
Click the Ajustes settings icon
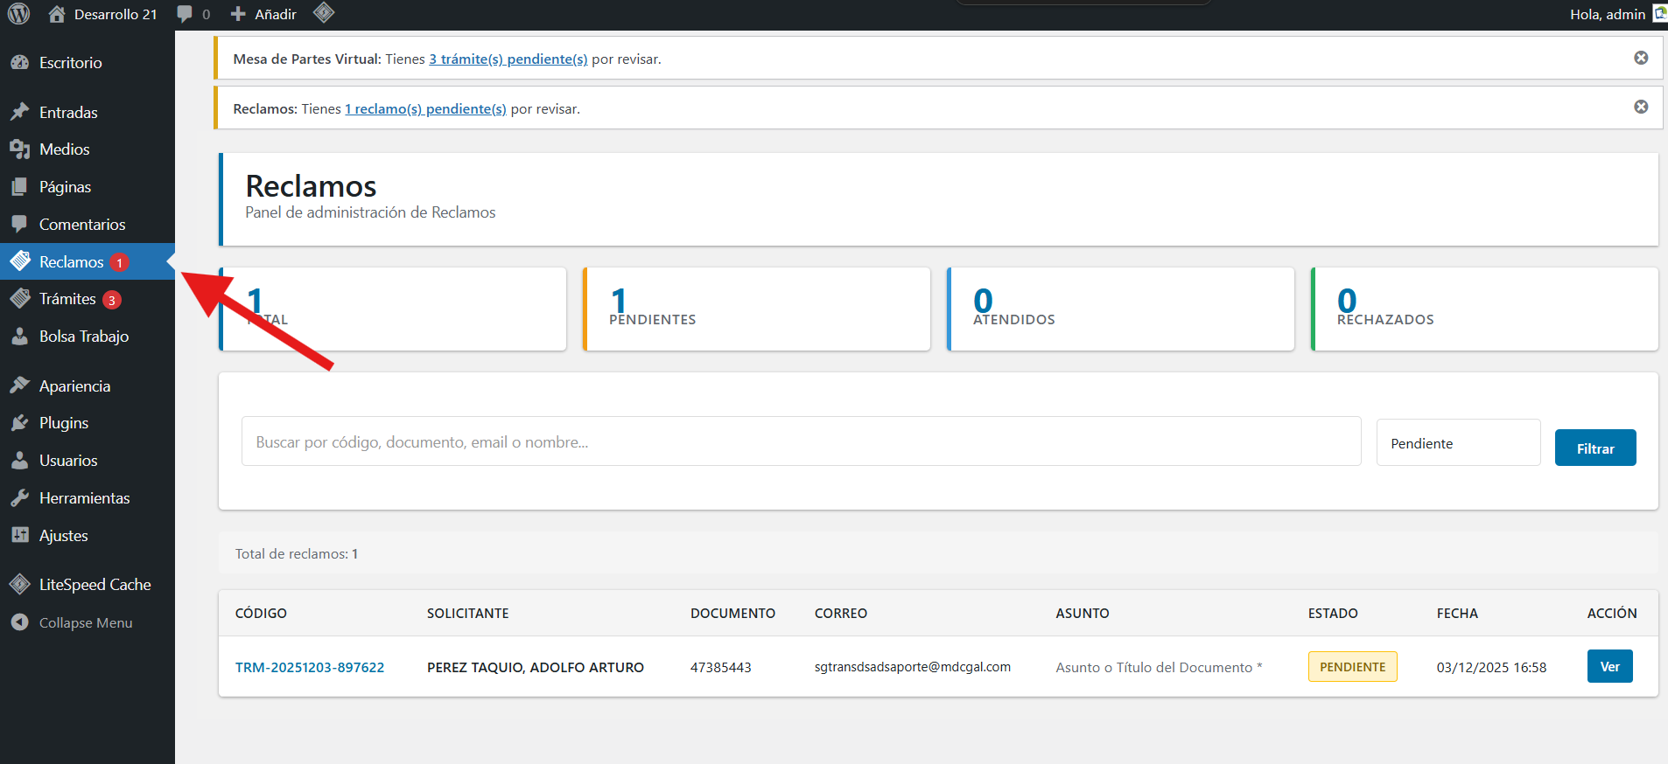tap(19, 536)
